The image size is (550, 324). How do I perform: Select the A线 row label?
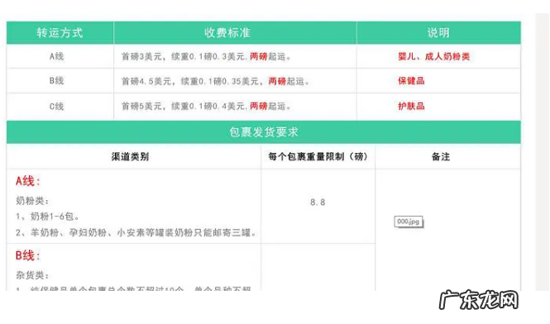[x=56, y=56]
